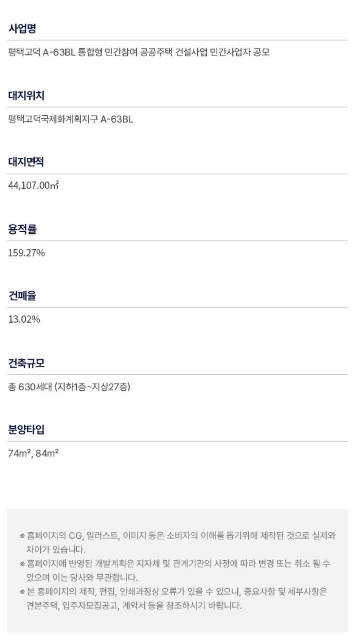Select the 총 630세대 scale text
Screen dimensions: 355x638
69,387
